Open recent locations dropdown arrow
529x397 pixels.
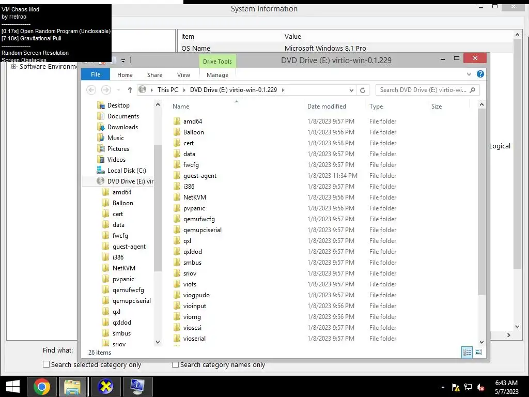tap(118, 90)
